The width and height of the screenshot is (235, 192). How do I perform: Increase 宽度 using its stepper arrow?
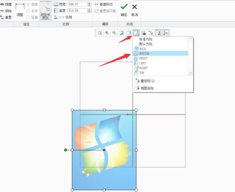89,3
